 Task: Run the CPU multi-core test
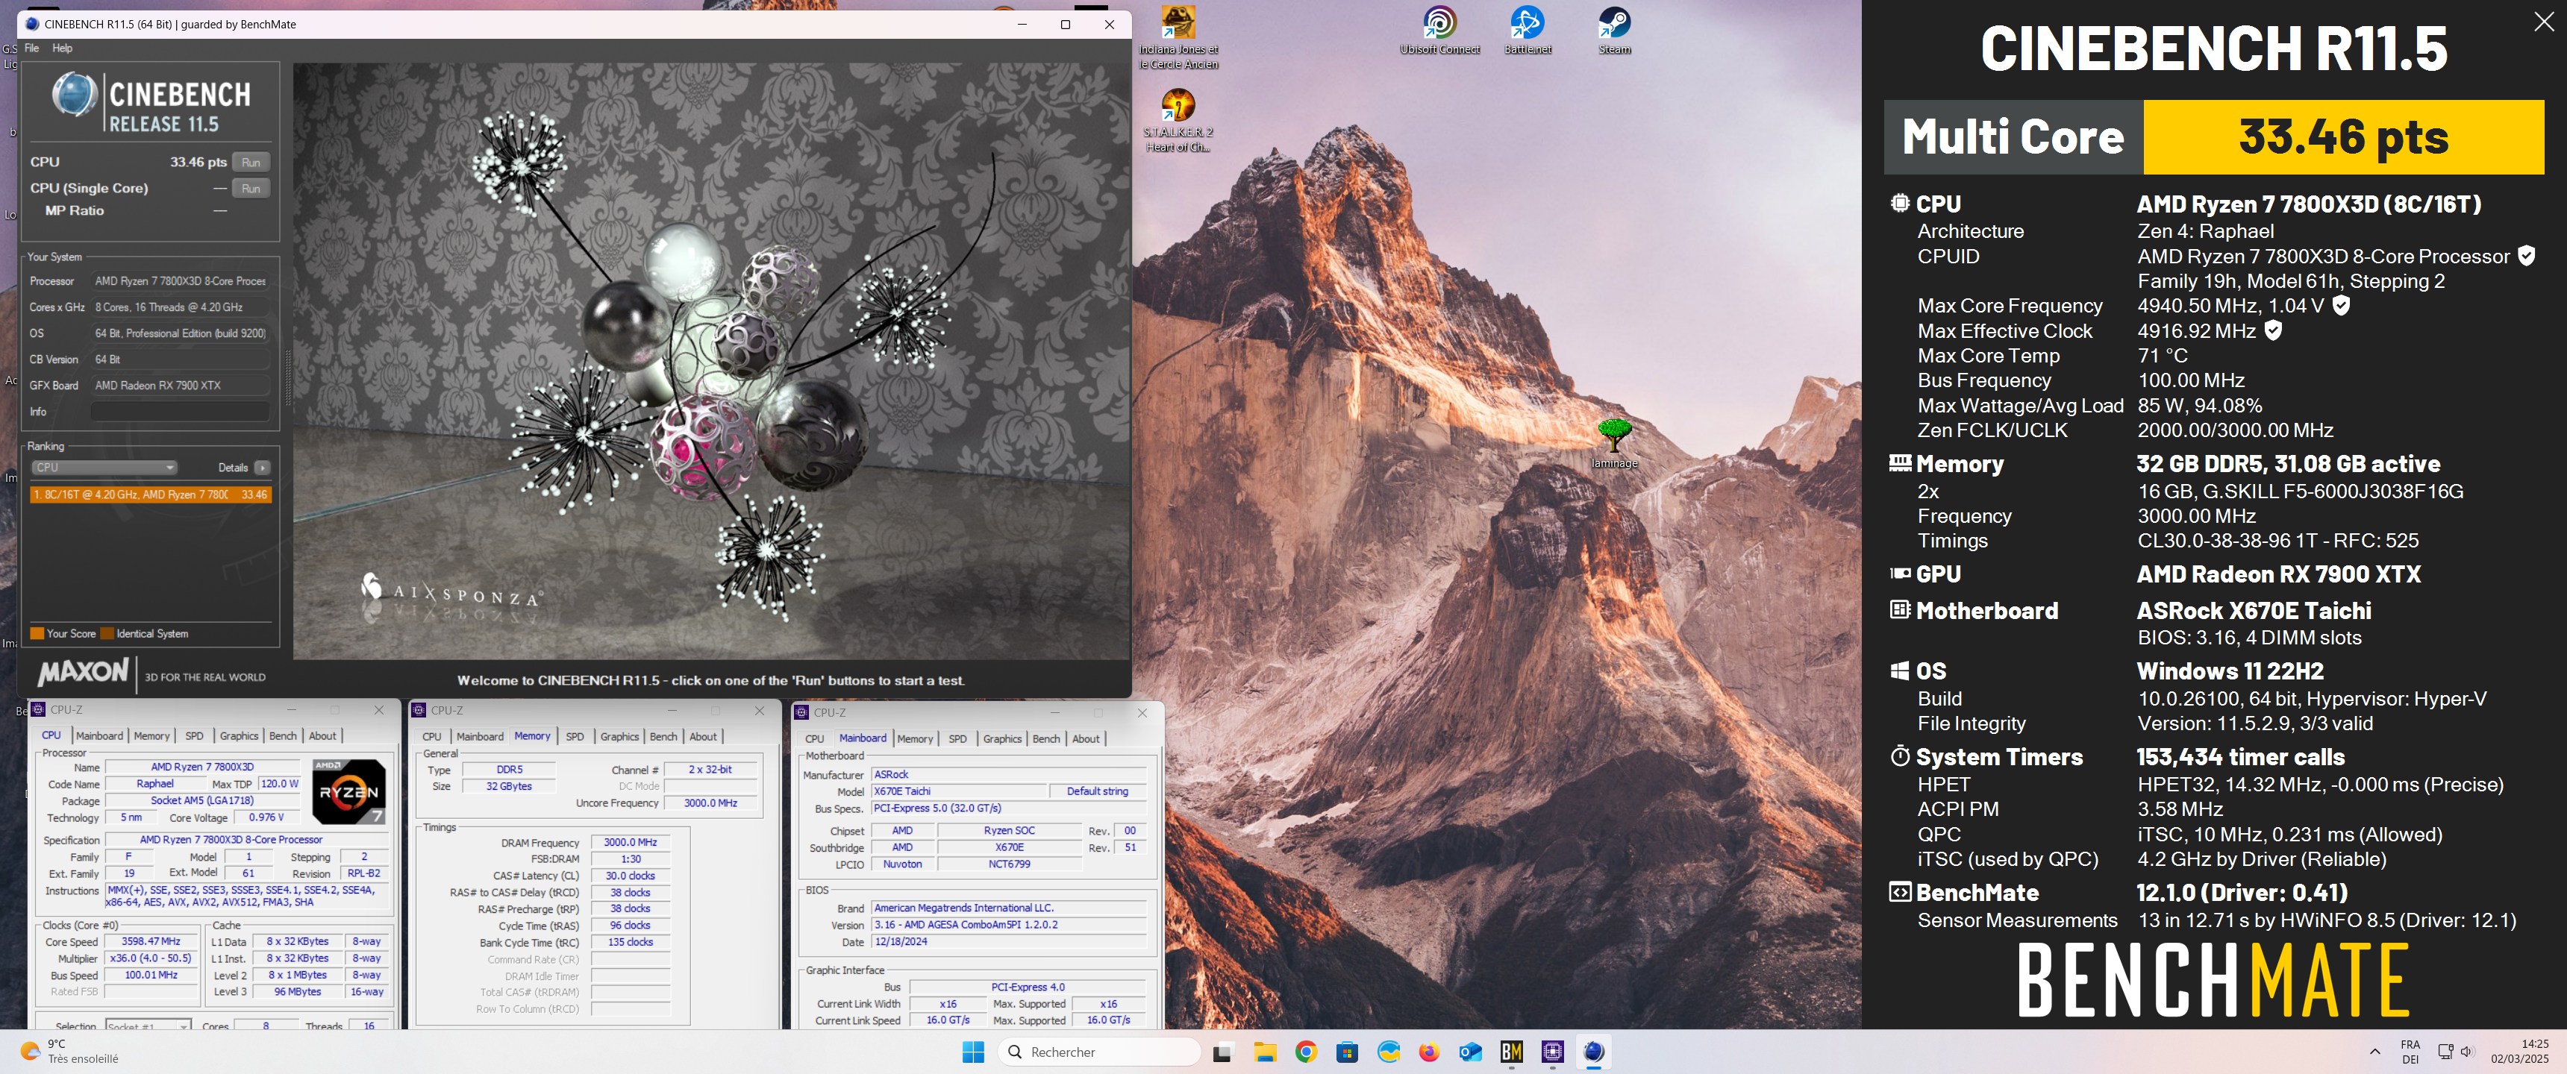click(x=251, y=163)
